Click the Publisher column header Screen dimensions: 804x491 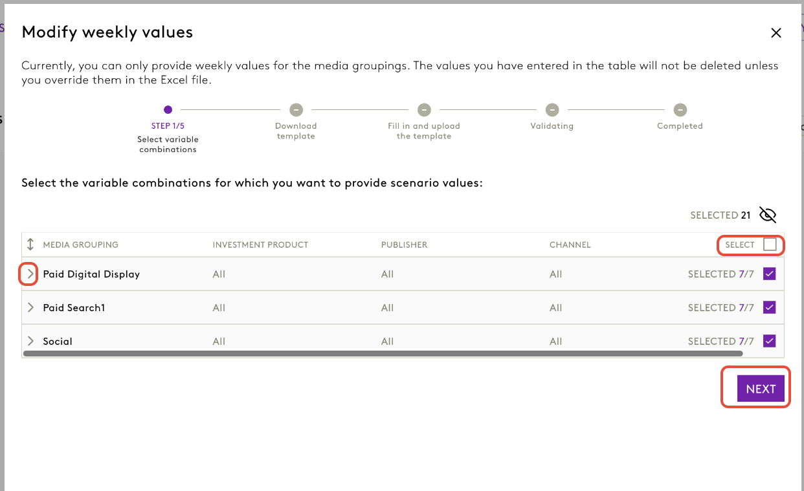pyautogui.click(x=404, y=245)
